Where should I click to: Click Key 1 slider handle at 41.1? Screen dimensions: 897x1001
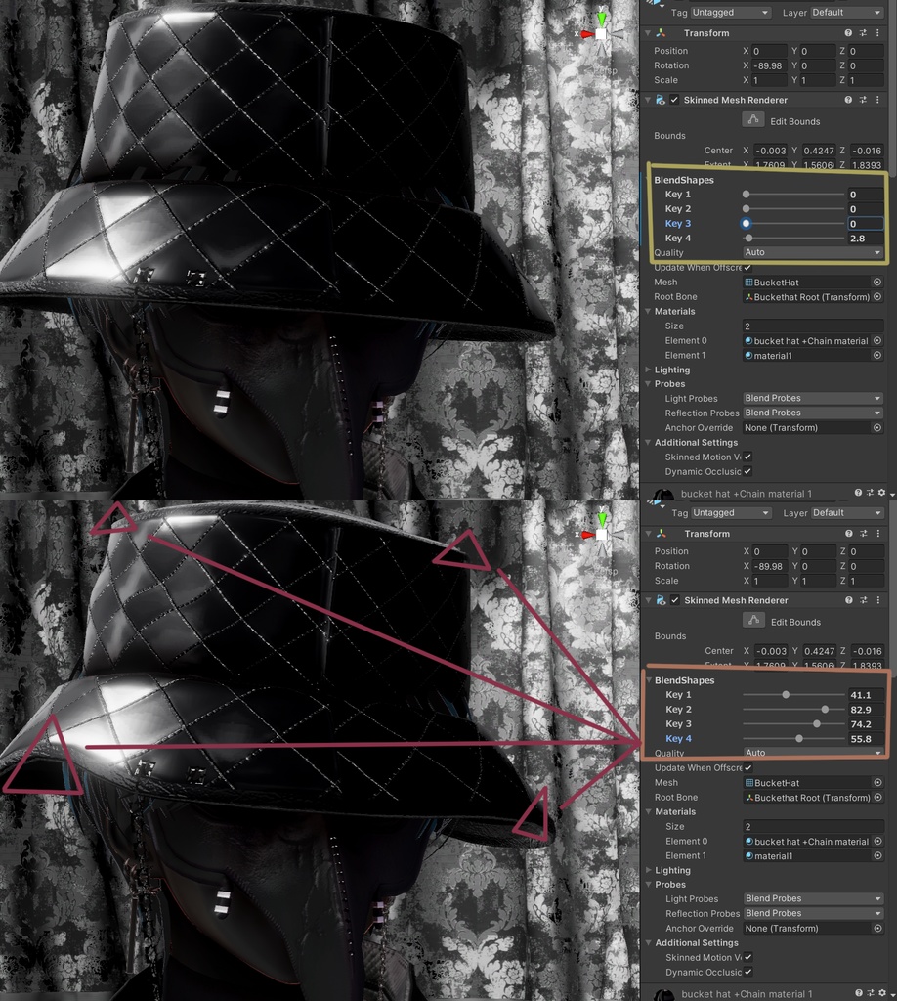[x=786, y=695]
